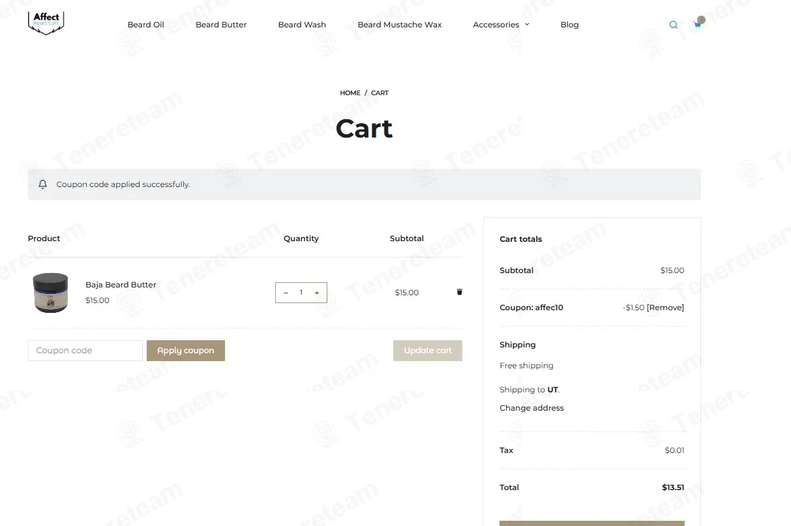Click the large Cart page heading
The width and height of the screenshot is (791, 526).
[364, 128]
